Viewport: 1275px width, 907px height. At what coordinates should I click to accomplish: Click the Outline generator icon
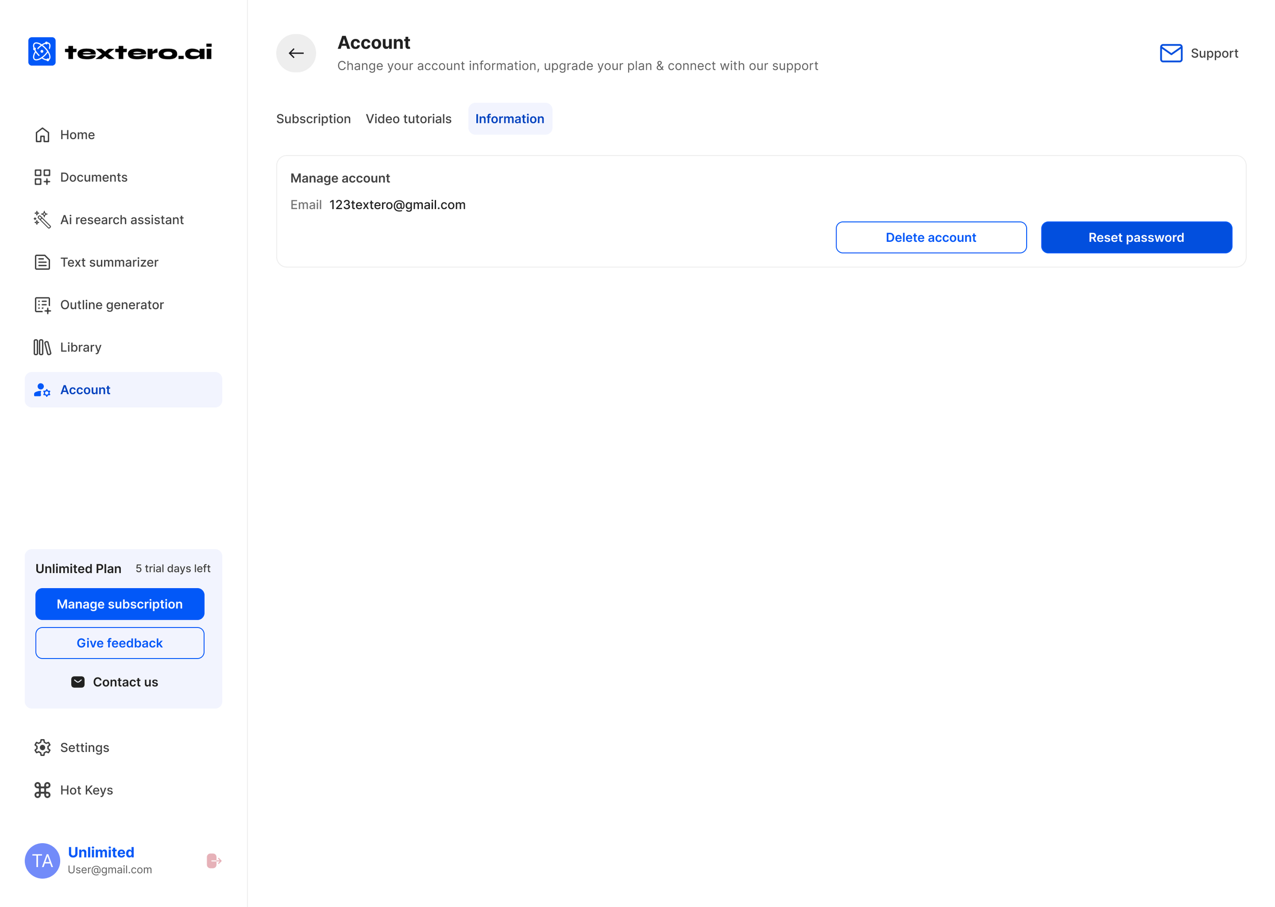coord(42,305)
